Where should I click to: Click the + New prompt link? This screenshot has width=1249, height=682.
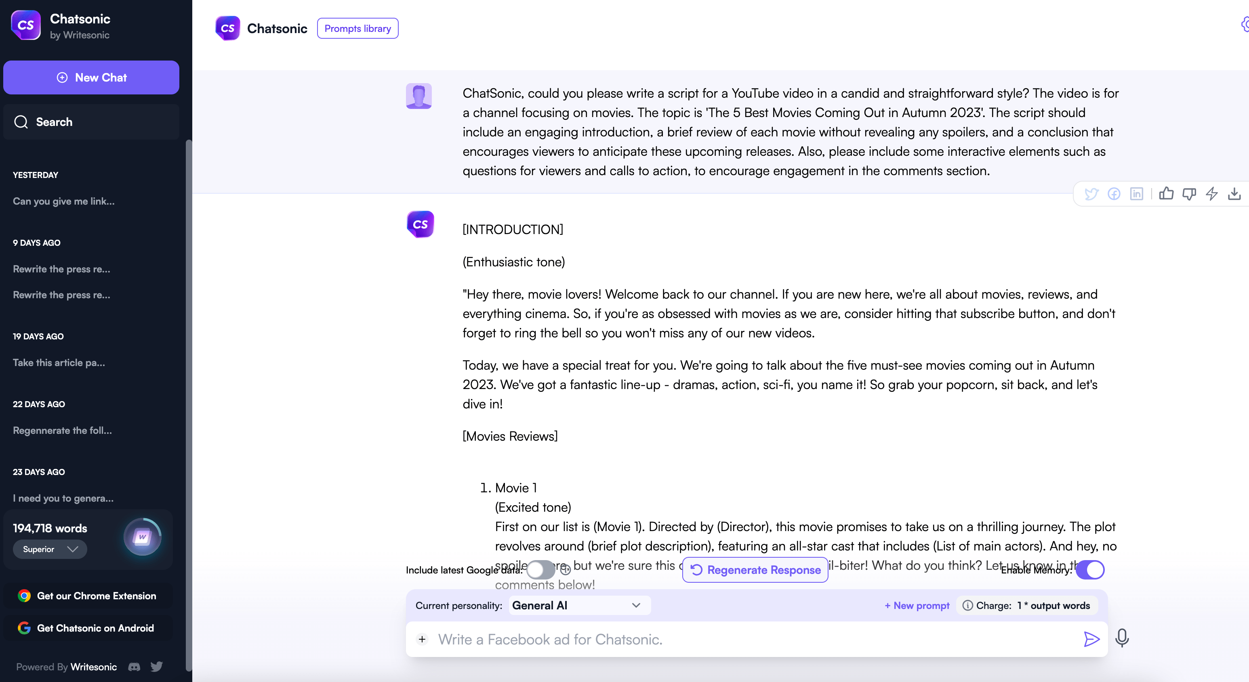917,605
